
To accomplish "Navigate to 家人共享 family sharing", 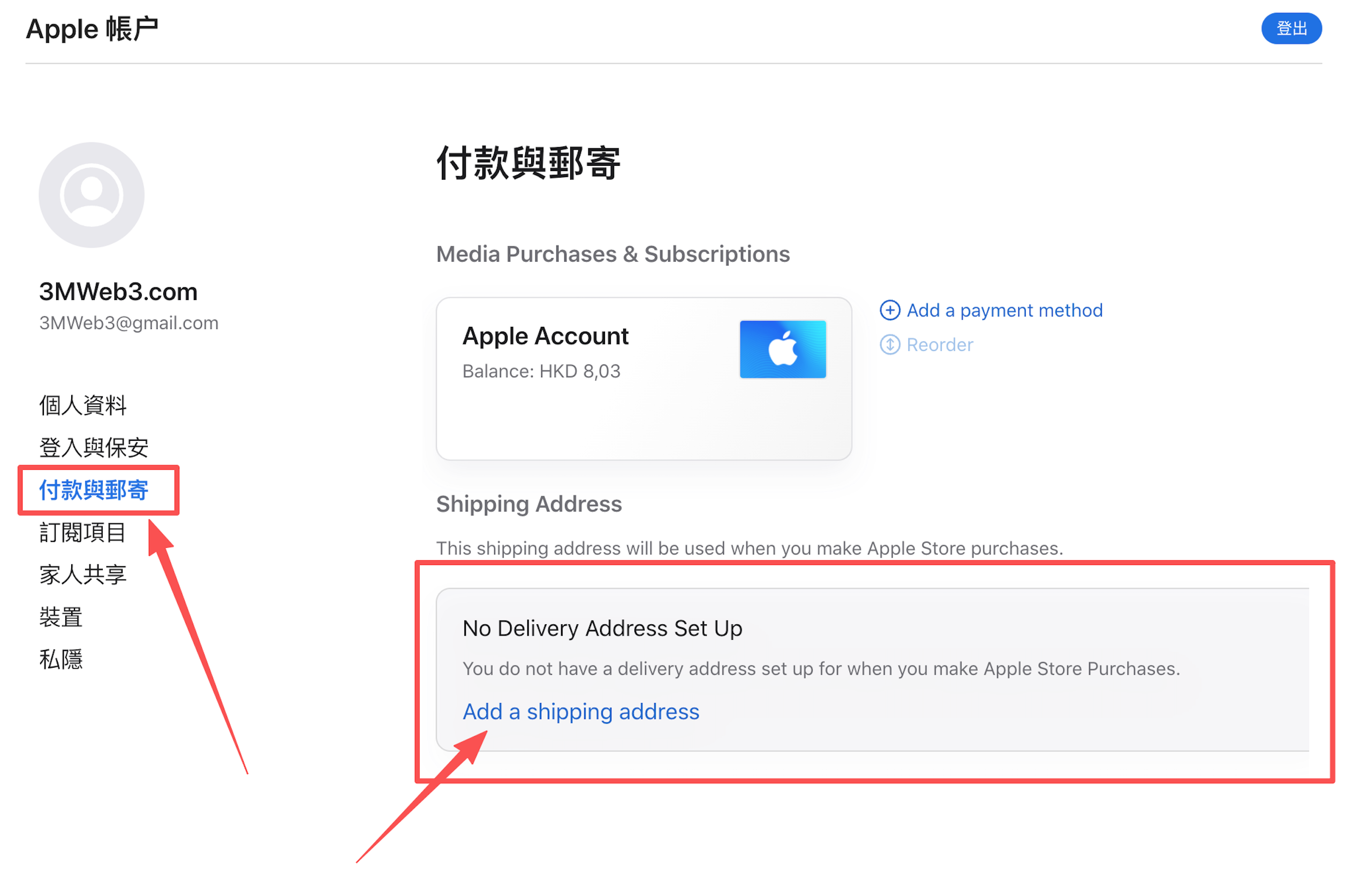I will click(83, 575).
